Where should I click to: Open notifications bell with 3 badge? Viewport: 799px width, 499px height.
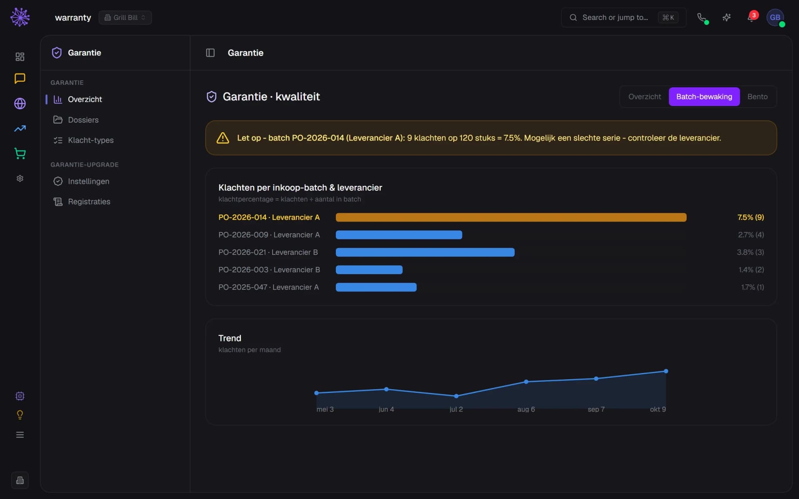click(x=752, y=17)
